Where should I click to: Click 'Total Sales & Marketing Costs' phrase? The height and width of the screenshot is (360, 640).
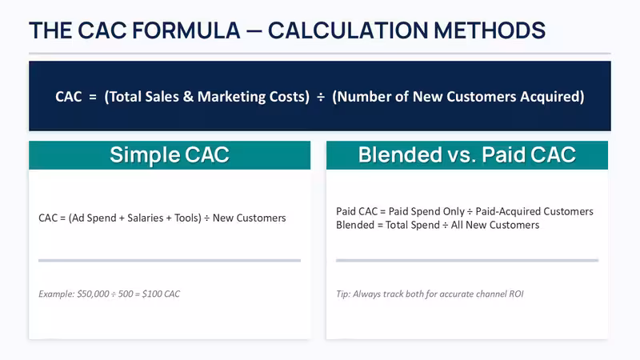207,97
